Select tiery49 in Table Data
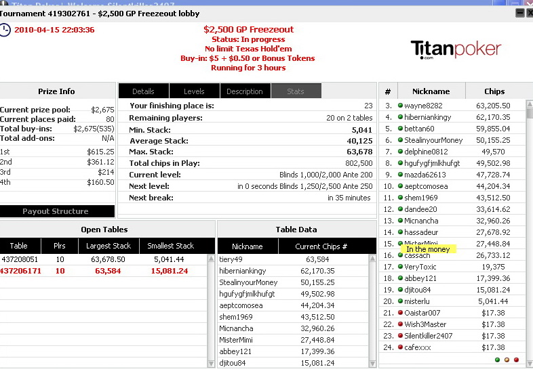The image size is (533, 369). [293, 260]
